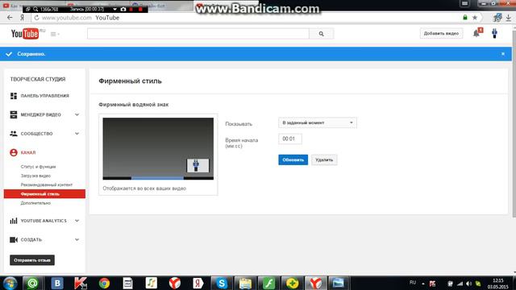This screenshot has width=516, height=290.
Task: Click the search magnifier button
Action: [x=321, y=34]
